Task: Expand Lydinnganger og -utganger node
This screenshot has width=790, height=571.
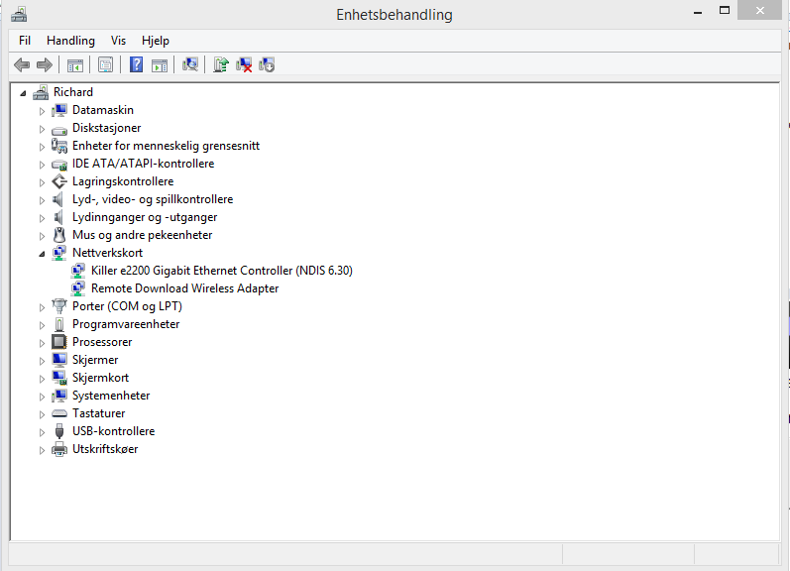Action: 42,218
